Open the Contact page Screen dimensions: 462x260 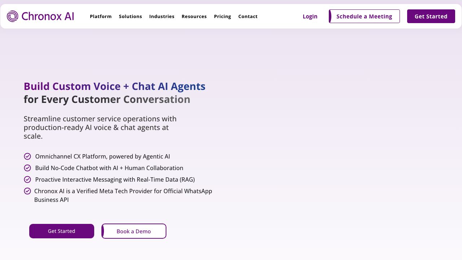click(x=248, y=16)
